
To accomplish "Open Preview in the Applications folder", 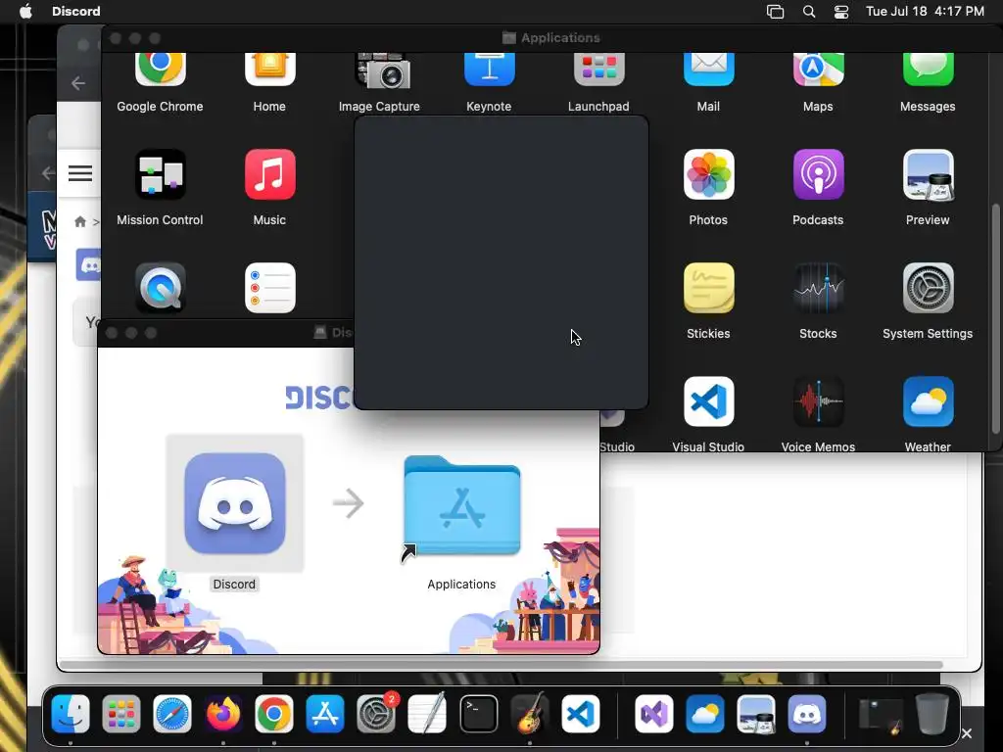I will pos(929,174).
